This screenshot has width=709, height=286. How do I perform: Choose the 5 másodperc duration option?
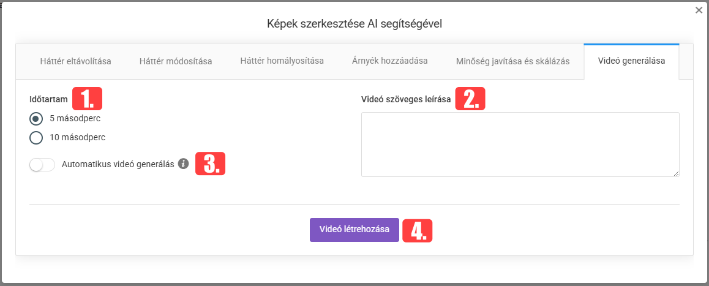tap(36, 119)
